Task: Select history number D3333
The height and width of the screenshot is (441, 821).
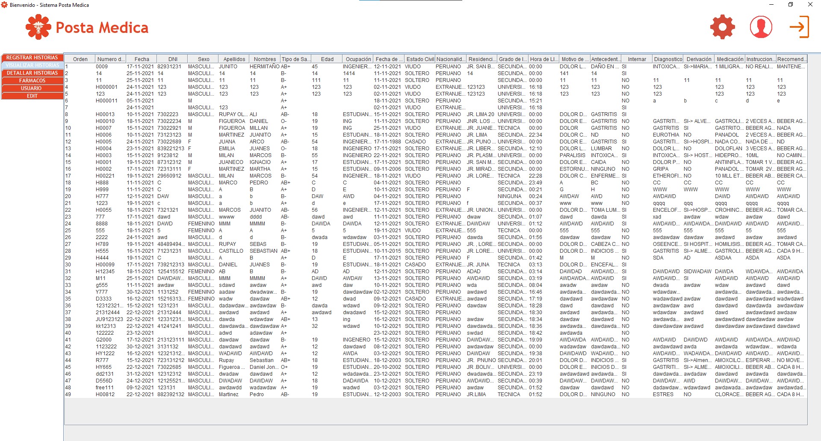Action: [x=110, y=299]
